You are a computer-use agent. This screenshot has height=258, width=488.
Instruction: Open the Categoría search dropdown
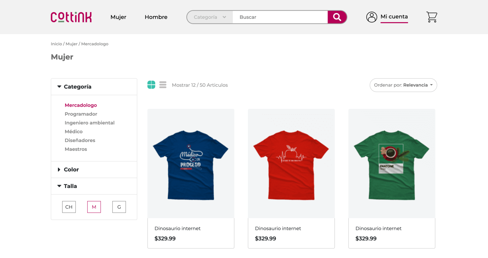(210, 17)
